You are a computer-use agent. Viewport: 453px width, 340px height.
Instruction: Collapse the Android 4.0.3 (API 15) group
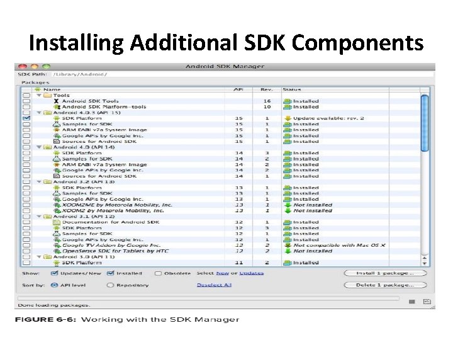tap(39, 113)
